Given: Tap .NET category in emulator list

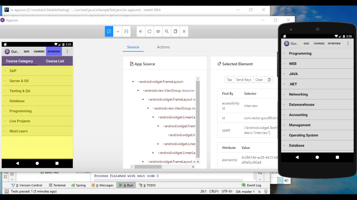Looking at the screenshot, I should [x=317, y=84].
